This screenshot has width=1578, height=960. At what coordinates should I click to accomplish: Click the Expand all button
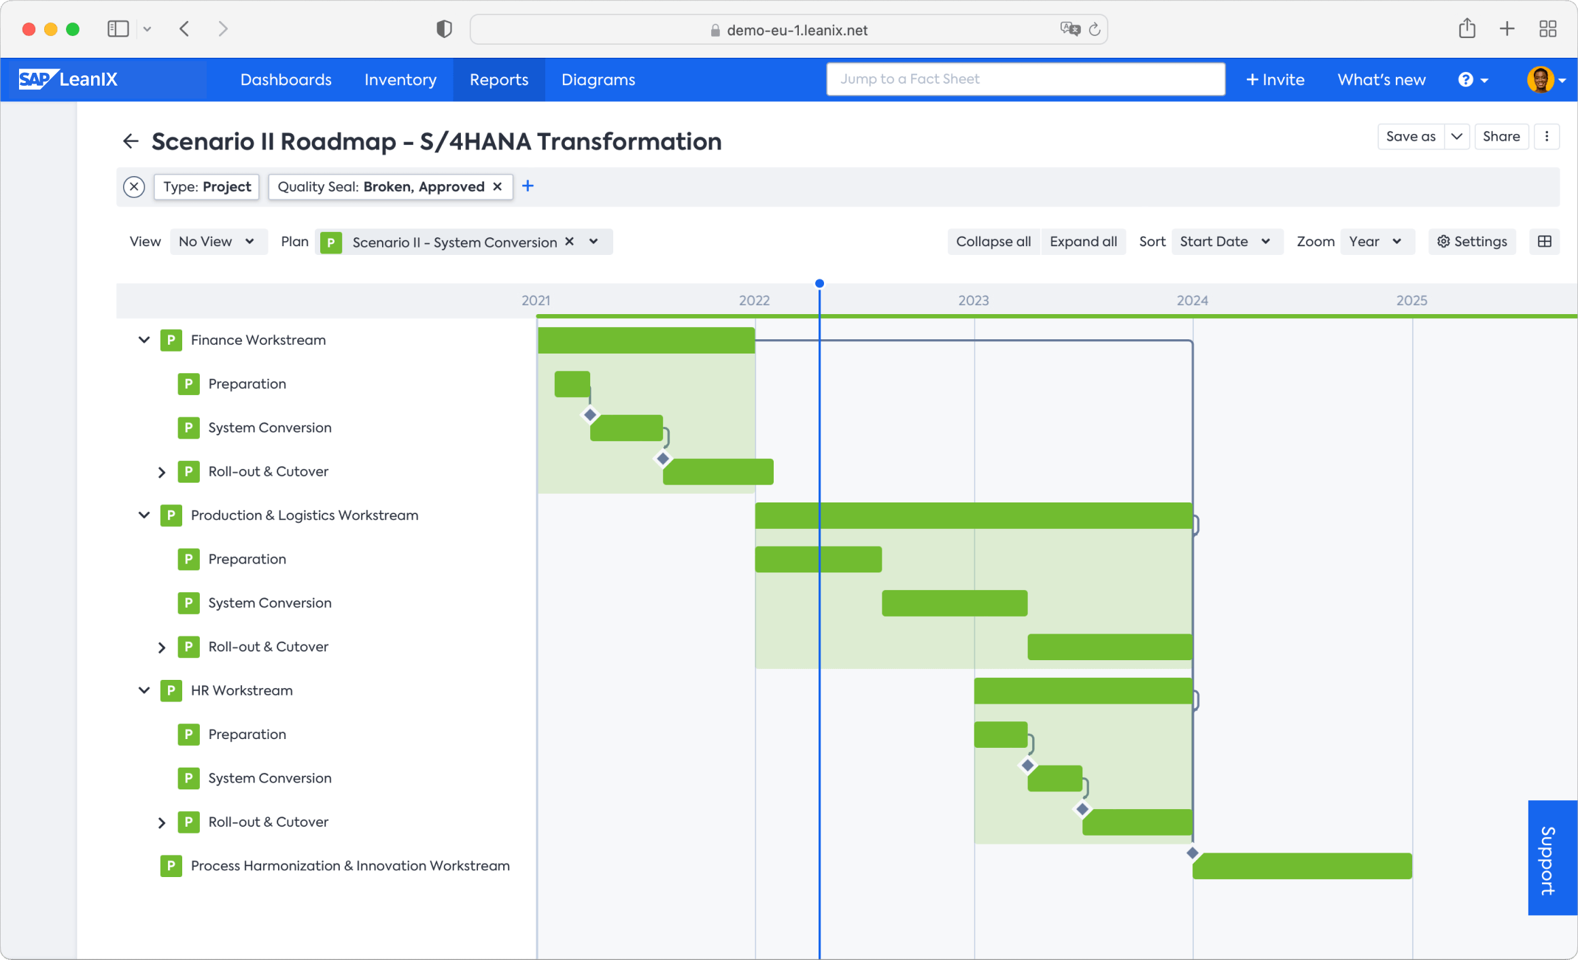[x=1082, y=242]
